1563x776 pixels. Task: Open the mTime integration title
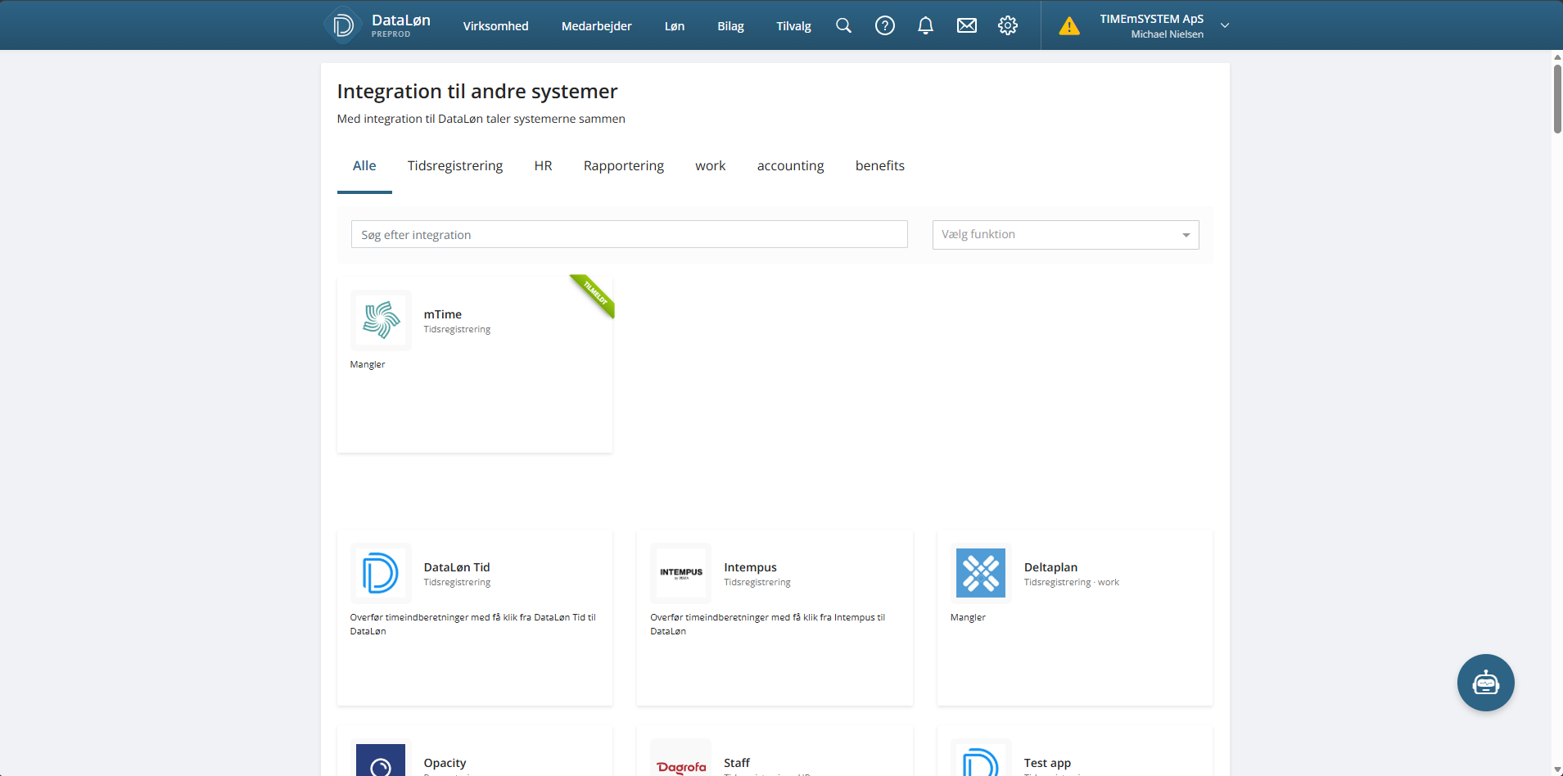442,314
